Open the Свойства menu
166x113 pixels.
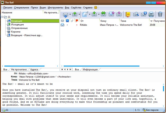76,8
